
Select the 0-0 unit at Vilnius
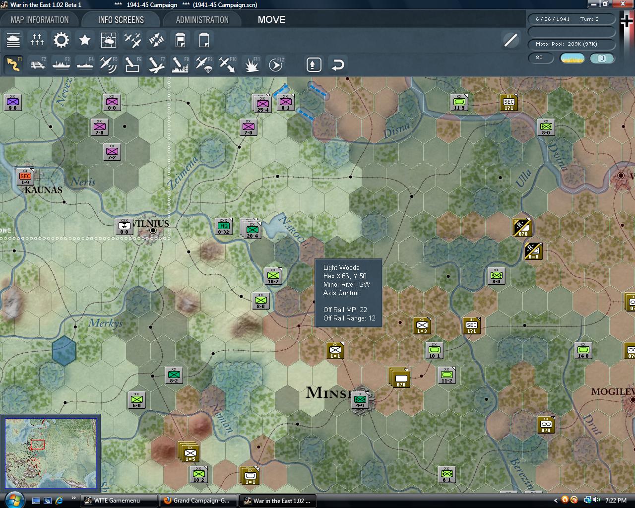click(124, 227)
